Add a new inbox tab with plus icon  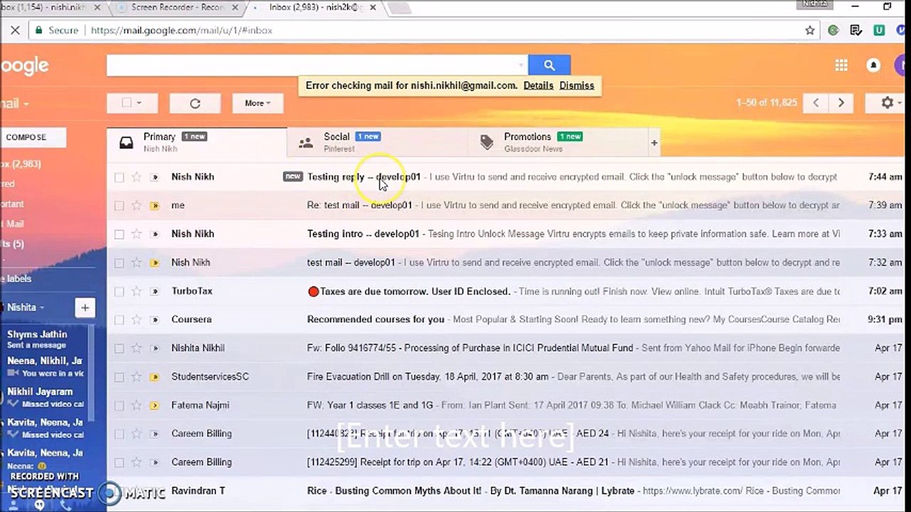(x=654, y=143)
